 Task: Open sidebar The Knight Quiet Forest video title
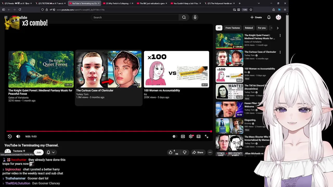tap(260, 37)
